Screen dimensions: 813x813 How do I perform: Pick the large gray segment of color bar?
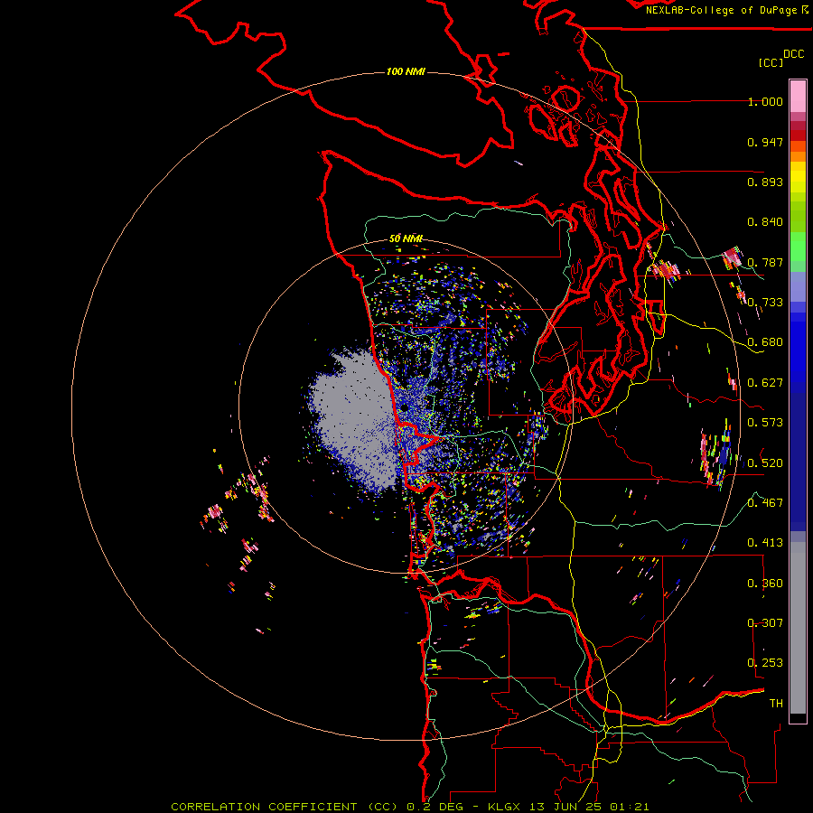(x=798, y=628)
